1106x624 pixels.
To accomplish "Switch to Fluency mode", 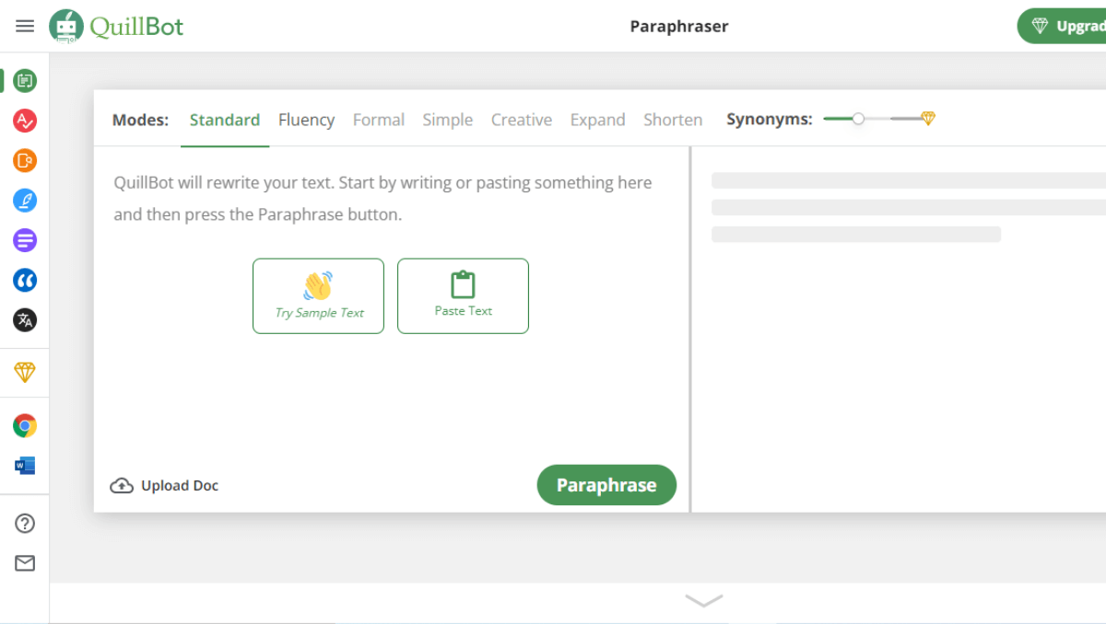I will pyautogui.click(x=306, y=120).
